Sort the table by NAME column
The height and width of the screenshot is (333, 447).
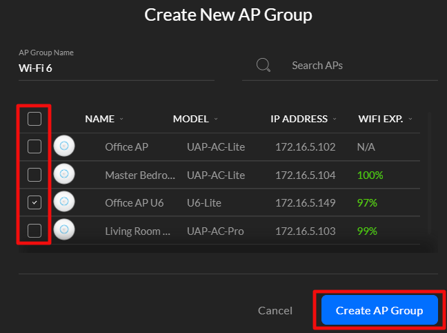(x=100, y=119)
